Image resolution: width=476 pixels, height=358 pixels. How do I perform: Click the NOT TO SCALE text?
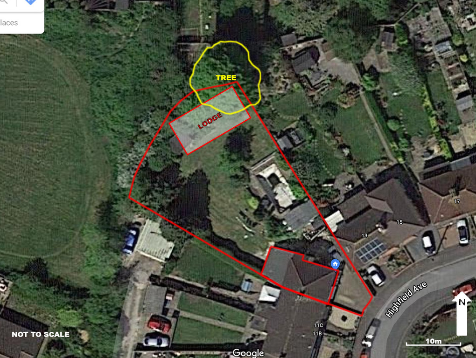(x=41, y=334)
